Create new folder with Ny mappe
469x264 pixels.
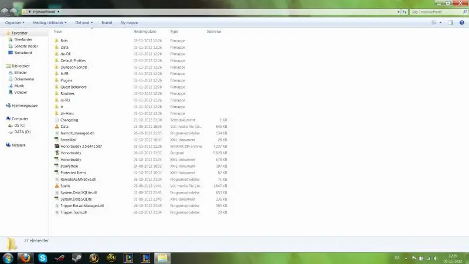[129, 23]
